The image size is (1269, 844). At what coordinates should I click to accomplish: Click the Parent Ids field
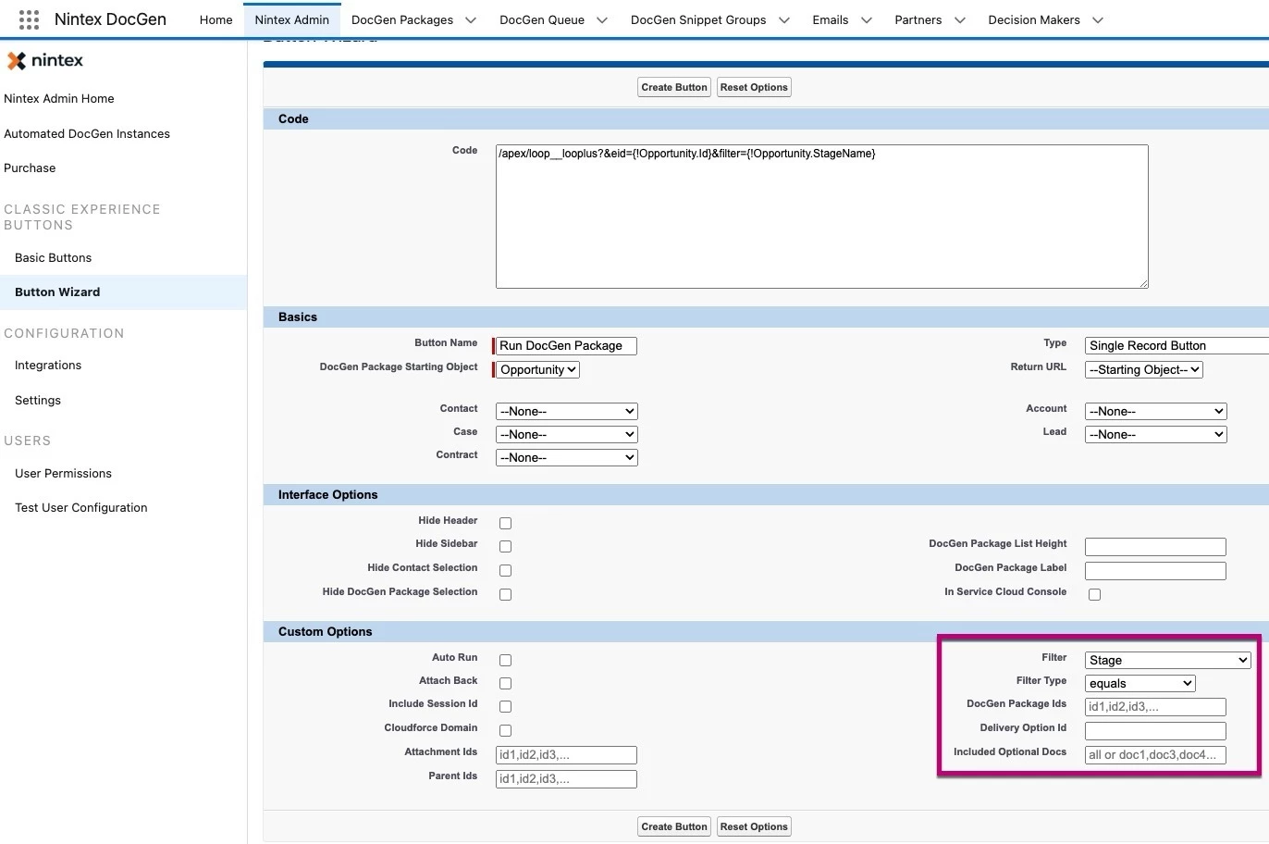(566, 779)
